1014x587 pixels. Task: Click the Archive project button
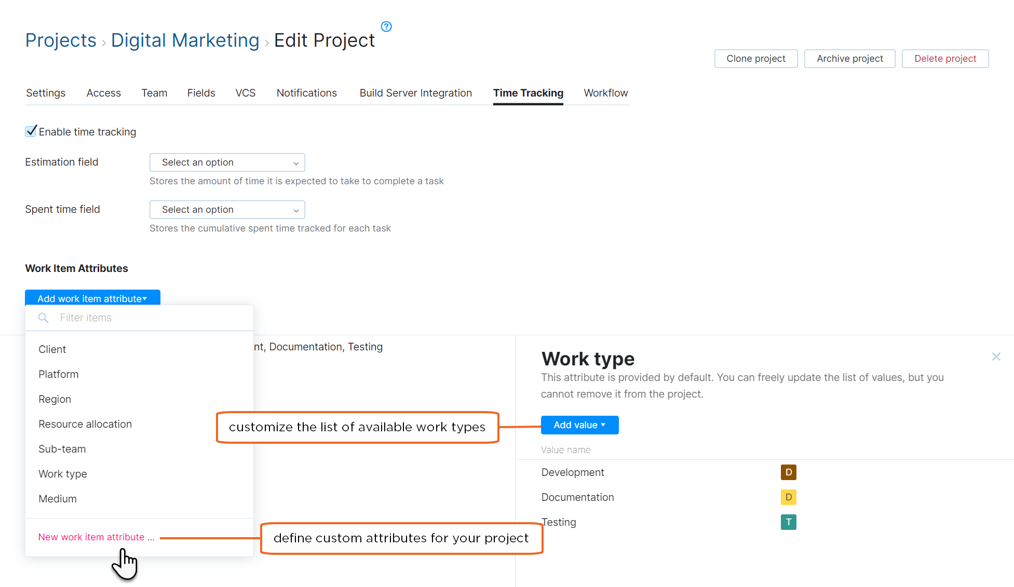(849, 58)
